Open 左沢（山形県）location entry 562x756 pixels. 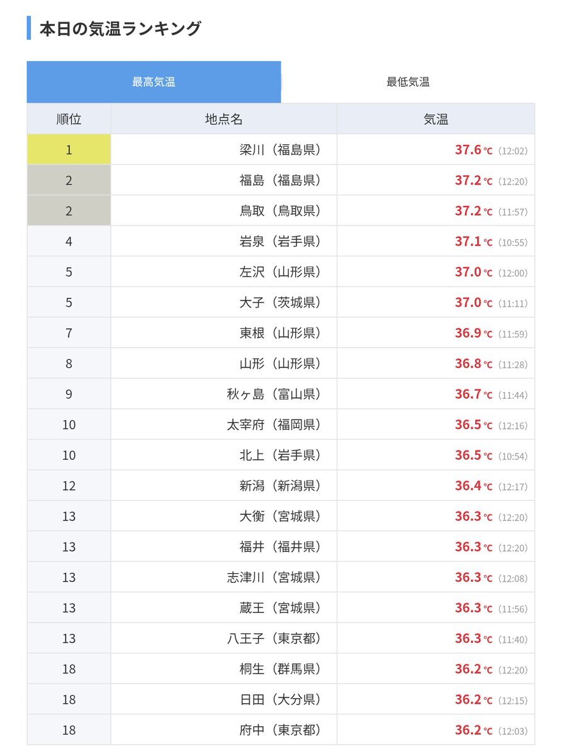click(280, 272)
